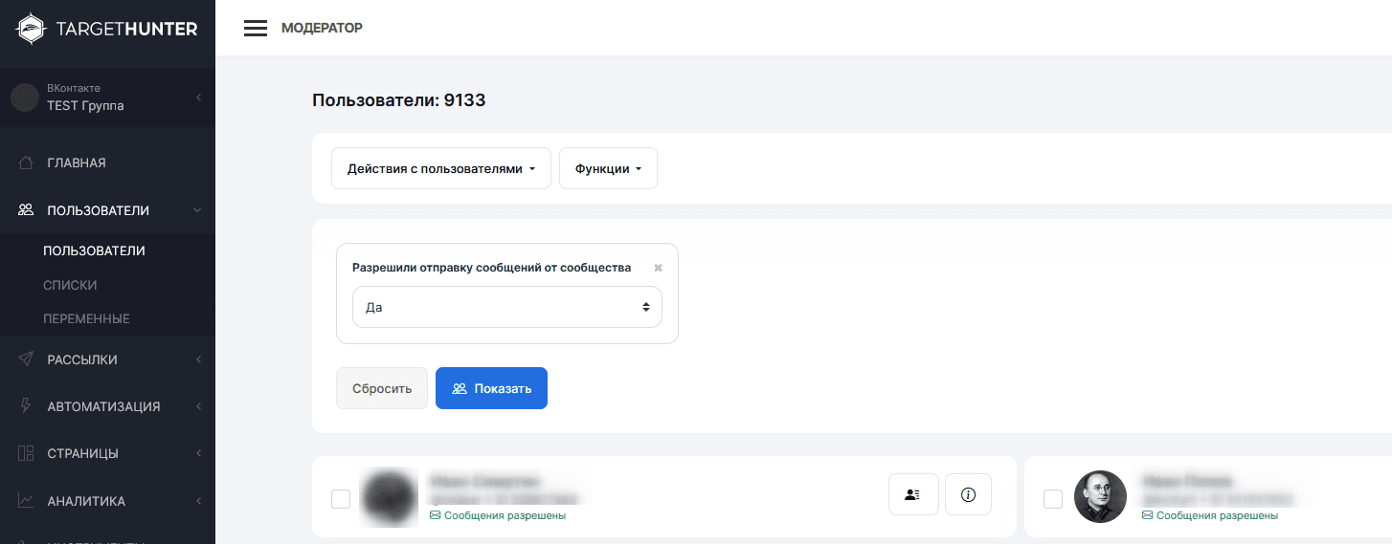The width and height of the screenshot is (1392, 544).
Task: Go to Переменные submenu item
Action: point(86,318)
